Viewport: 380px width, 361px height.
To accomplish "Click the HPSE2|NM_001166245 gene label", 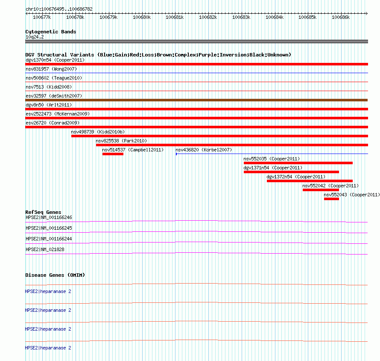I will [49, 228].
